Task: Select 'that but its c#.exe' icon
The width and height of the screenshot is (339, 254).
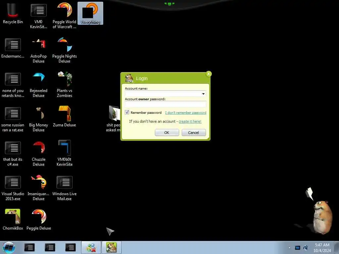Action: [x=13, y=153]
